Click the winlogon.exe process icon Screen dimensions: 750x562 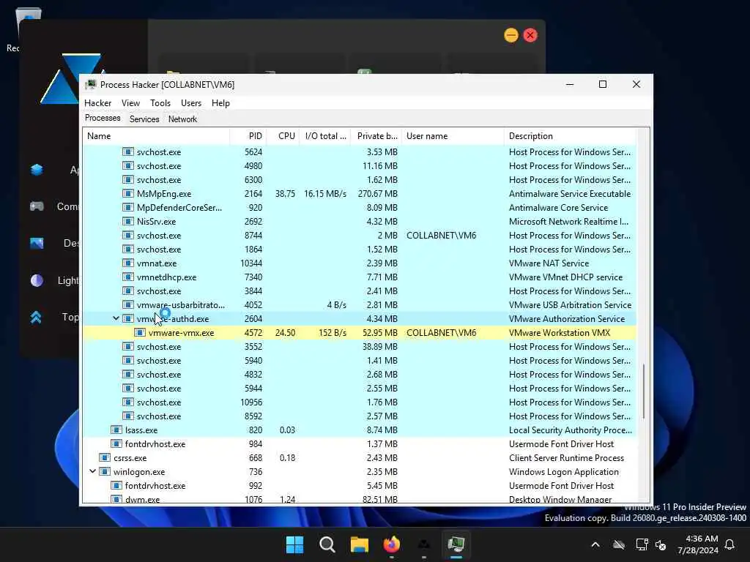[104, 471]
